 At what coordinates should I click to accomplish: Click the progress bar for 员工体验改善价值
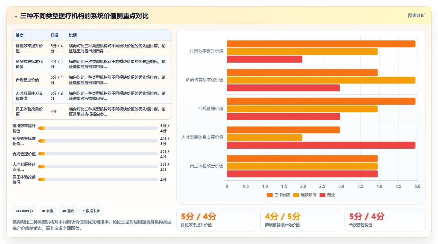pyautogui.click(x=98, y=179)
